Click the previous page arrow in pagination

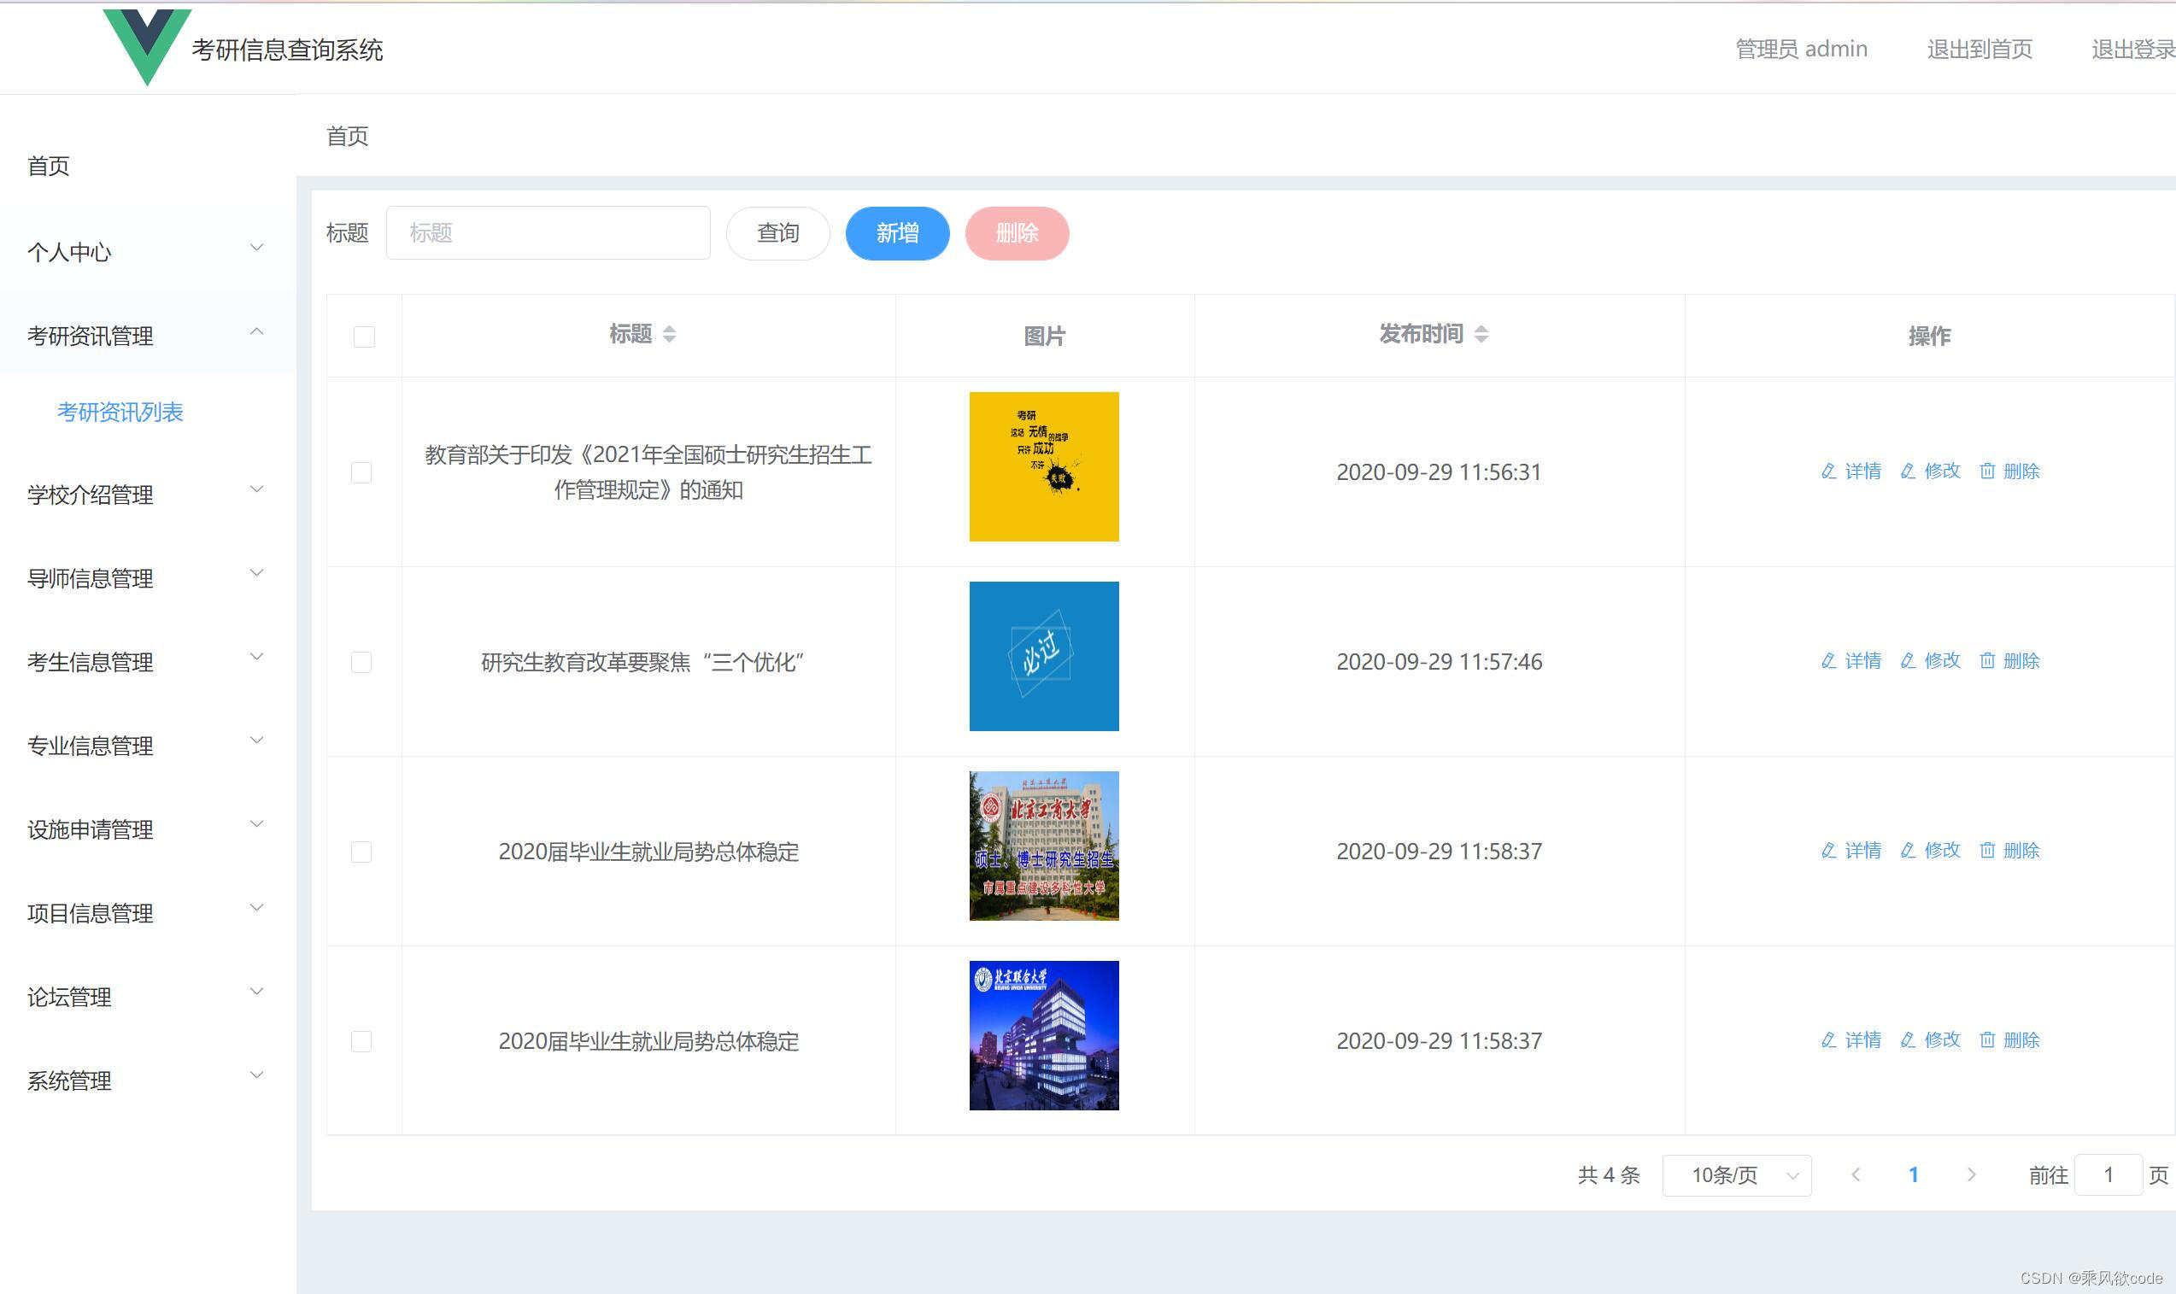[x=1856, y=1174]
